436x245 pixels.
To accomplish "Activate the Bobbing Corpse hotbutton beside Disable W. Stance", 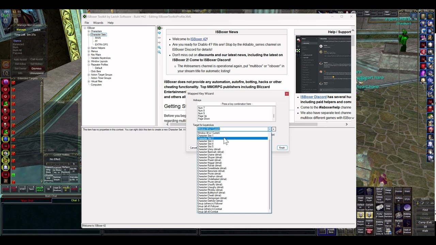I will (x=379, y=223).
